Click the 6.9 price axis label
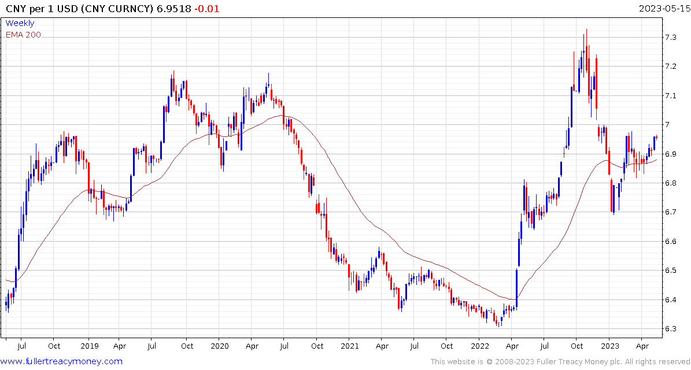The image size is (691, 370). pos(670,154)
